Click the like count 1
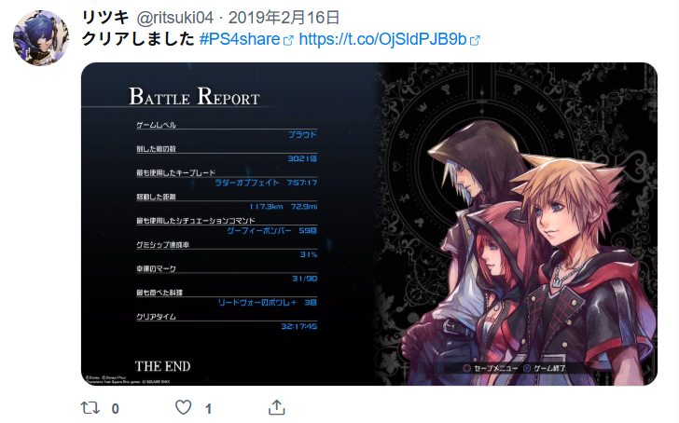The image size is (679, 423). pos(208,409)
